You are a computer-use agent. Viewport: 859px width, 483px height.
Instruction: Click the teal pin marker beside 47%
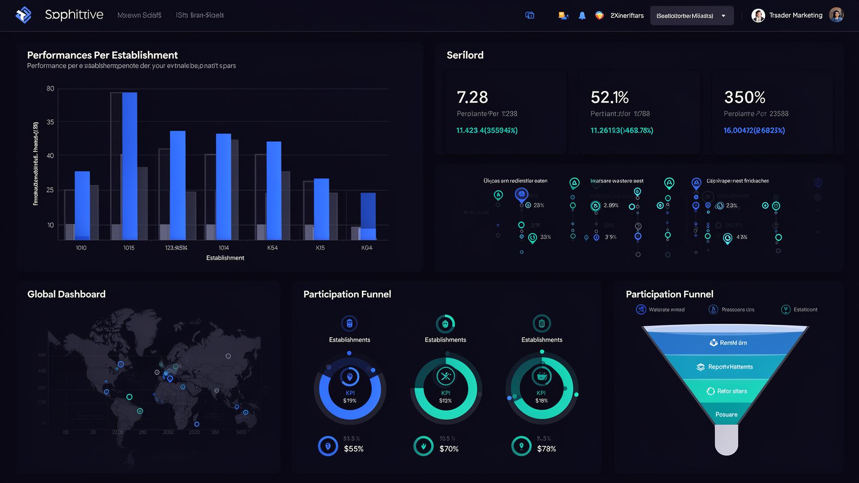pos(728,238)
